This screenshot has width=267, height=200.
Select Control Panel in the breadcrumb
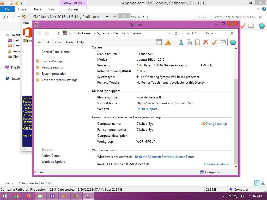[x=82, y=33]
